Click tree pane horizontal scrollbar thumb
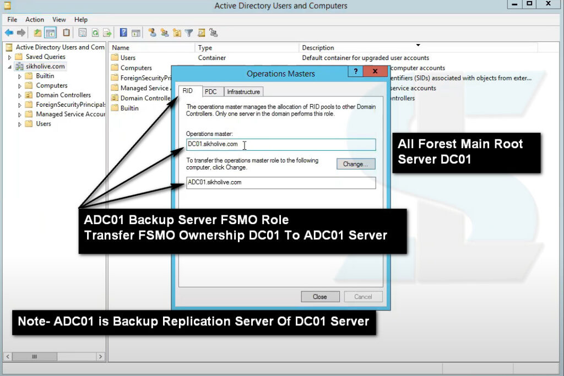The width and height of the screenshot is (564, 376). tap(35, 357)
